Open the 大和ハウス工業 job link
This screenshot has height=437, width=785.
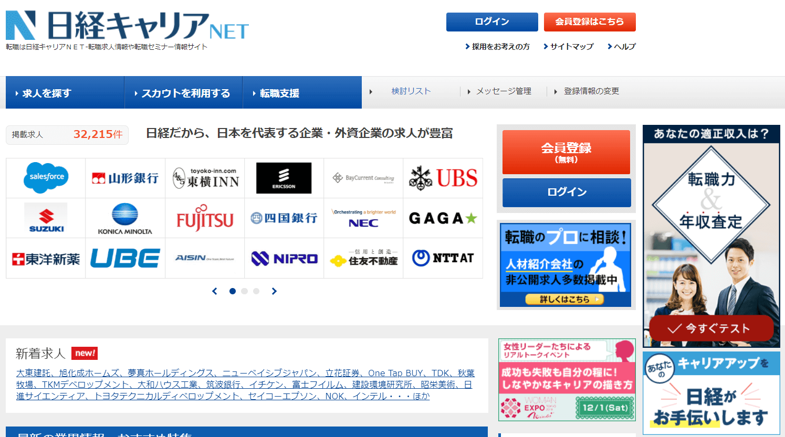click(x=168, y=385)
